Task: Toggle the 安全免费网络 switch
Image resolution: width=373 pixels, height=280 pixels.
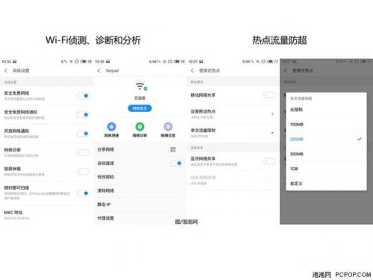Action: [83, 96]
